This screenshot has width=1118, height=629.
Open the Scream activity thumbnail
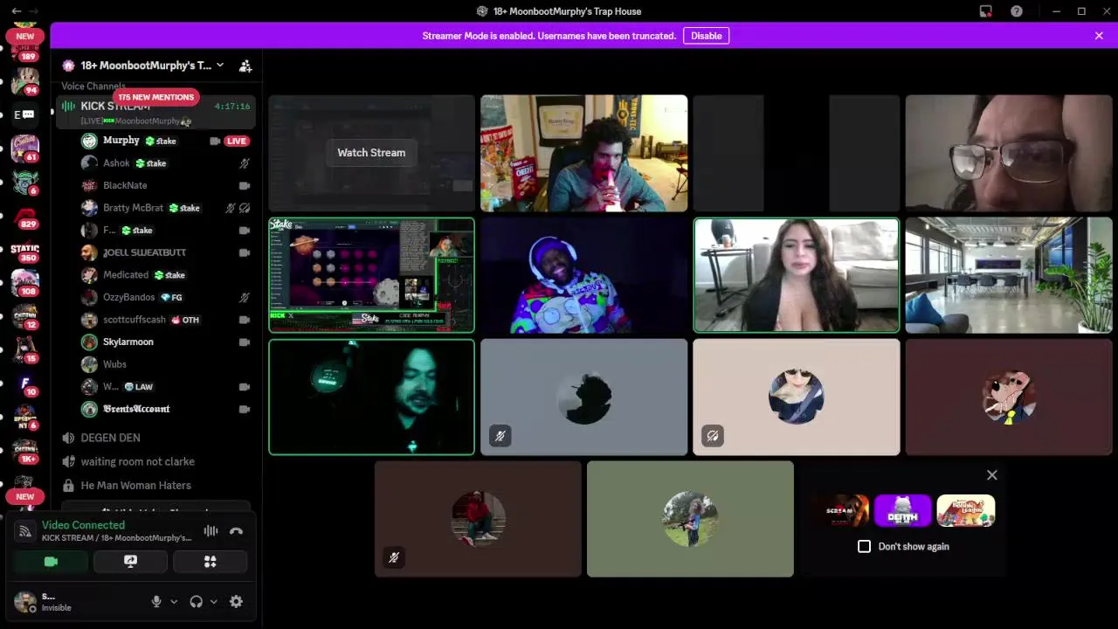pyautogui.click(x=840, y=511)
